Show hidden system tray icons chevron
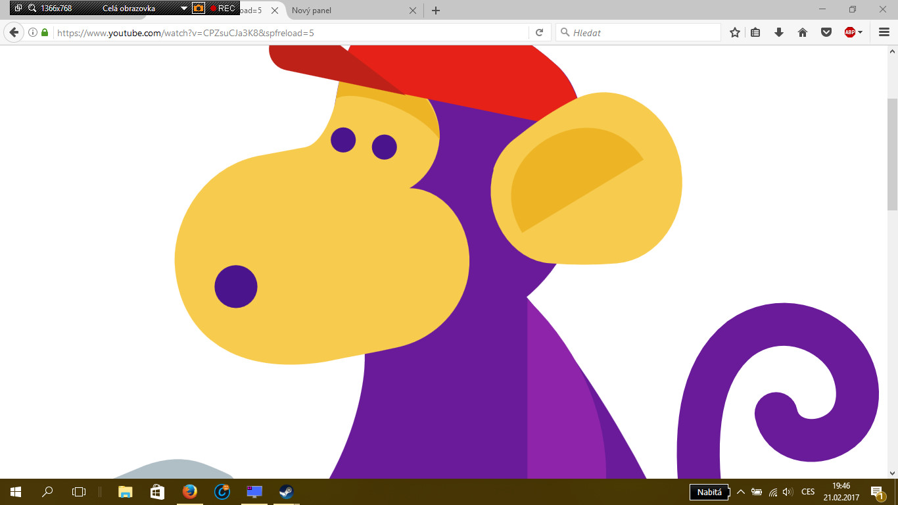This screenshot has height=505, width=898. coord(740,492)
